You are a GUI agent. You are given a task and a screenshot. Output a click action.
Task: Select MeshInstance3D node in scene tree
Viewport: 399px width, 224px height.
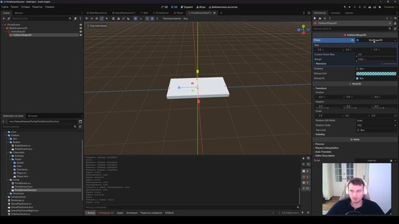(x=18, y=28)
